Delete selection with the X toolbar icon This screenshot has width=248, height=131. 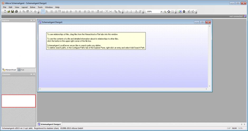click(x=31, y=12)
